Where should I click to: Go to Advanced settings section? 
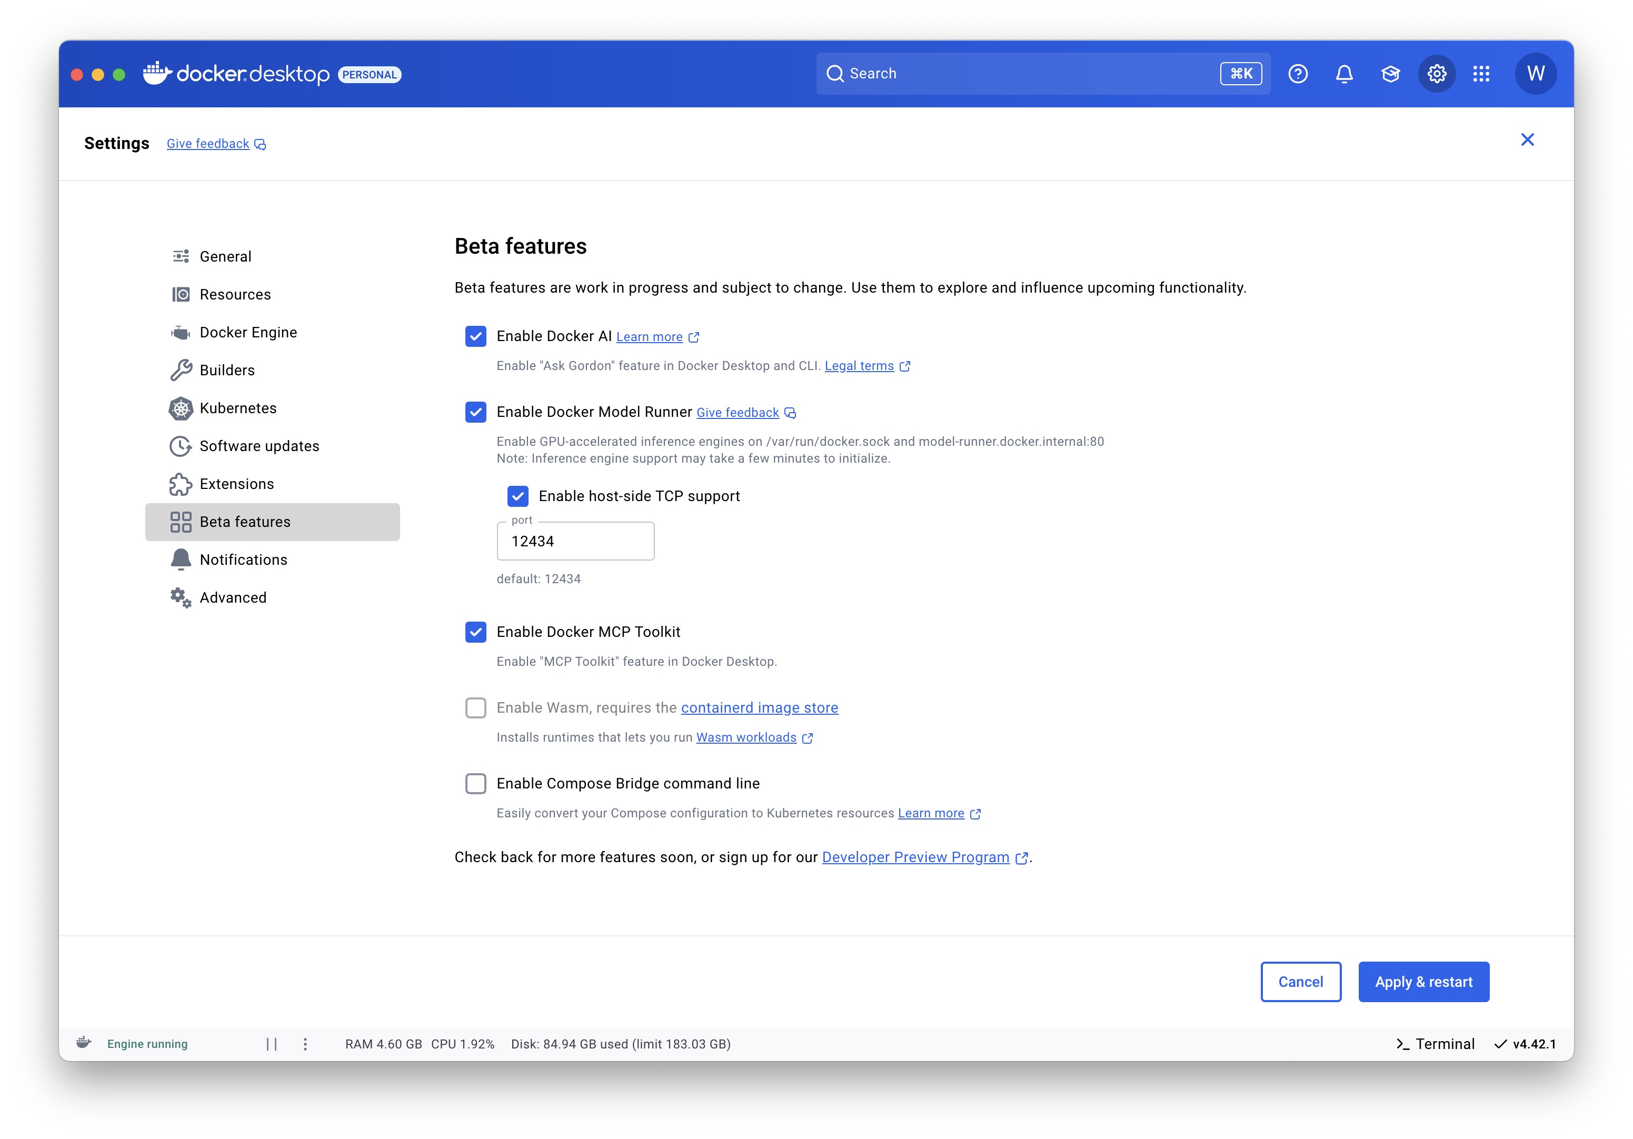[x=233, y=597]
